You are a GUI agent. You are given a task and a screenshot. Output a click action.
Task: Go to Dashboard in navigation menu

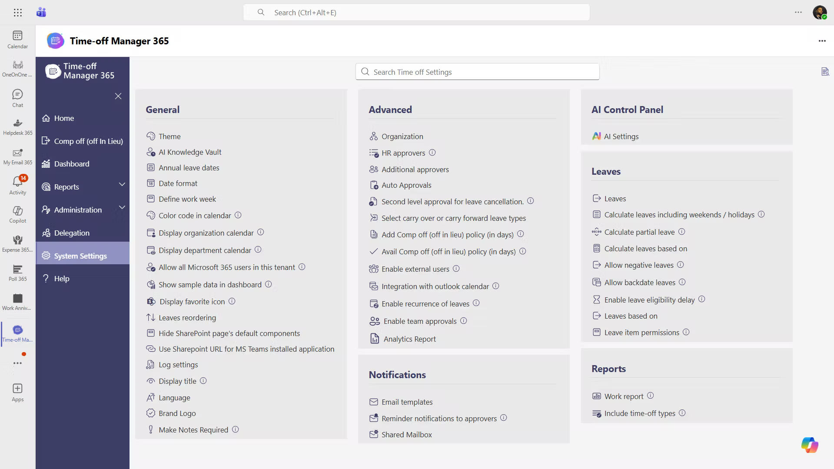click(72, 164)
